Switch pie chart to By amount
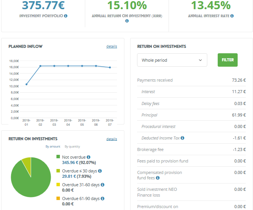The image size is (253, 210). [53, 146]
